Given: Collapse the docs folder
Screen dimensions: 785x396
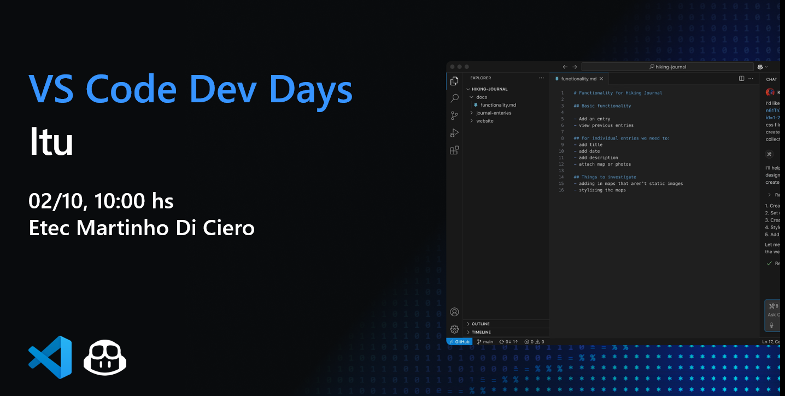Looking at the screenshot, I should (481, 97).
